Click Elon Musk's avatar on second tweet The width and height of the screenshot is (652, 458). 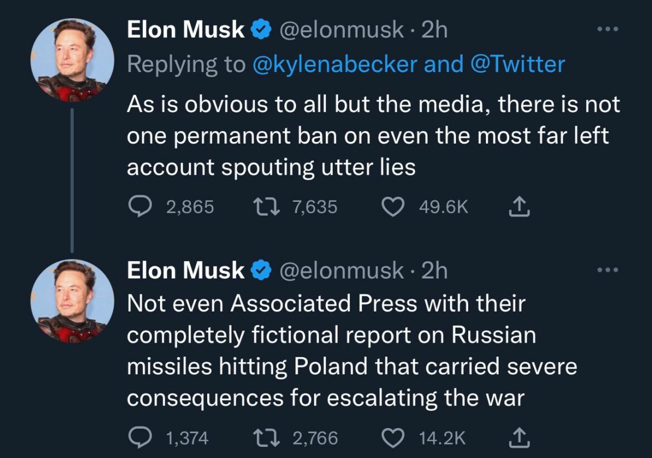tap(72, 301)
